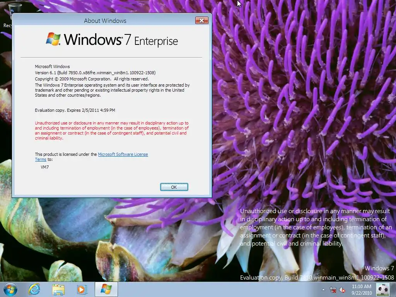Click the red unauthorized use warning paragraph
The width and height of the screenshot is (396, 297).
(112, 131)
